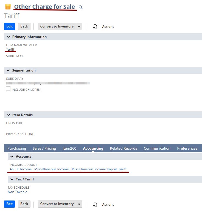Image resolution: width=202 pixels, height=217 pixels.
Task: Collapse the Tax / Tariff subsection
Action: 12,179
